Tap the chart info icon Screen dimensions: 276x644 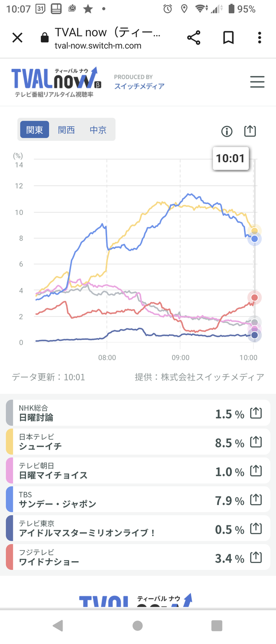(x=227, y=131)
